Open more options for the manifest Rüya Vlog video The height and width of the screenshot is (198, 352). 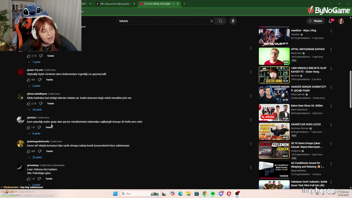[331, 31]
